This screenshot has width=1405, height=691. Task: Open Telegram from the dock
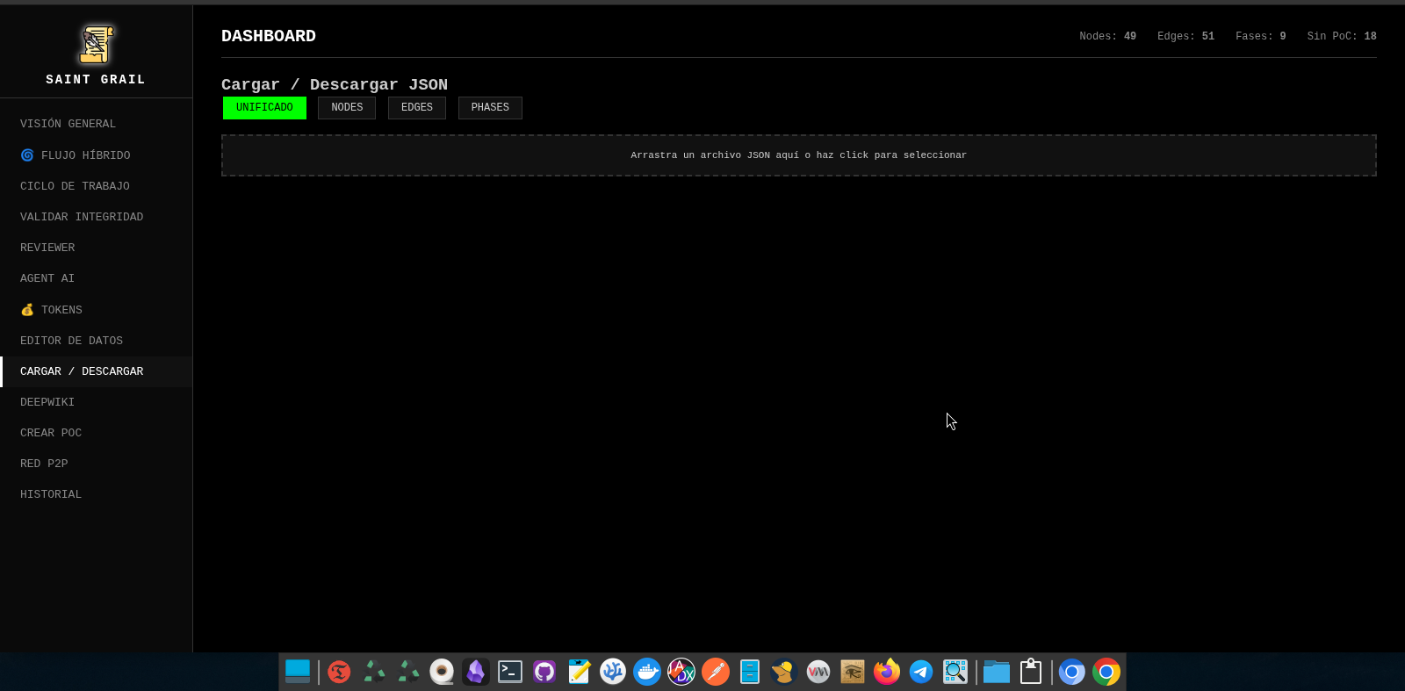coord(921,672)
